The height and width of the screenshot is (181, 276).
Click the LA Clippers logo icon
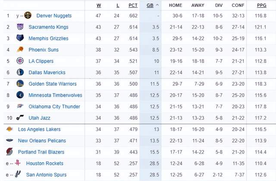click(20, 61)
